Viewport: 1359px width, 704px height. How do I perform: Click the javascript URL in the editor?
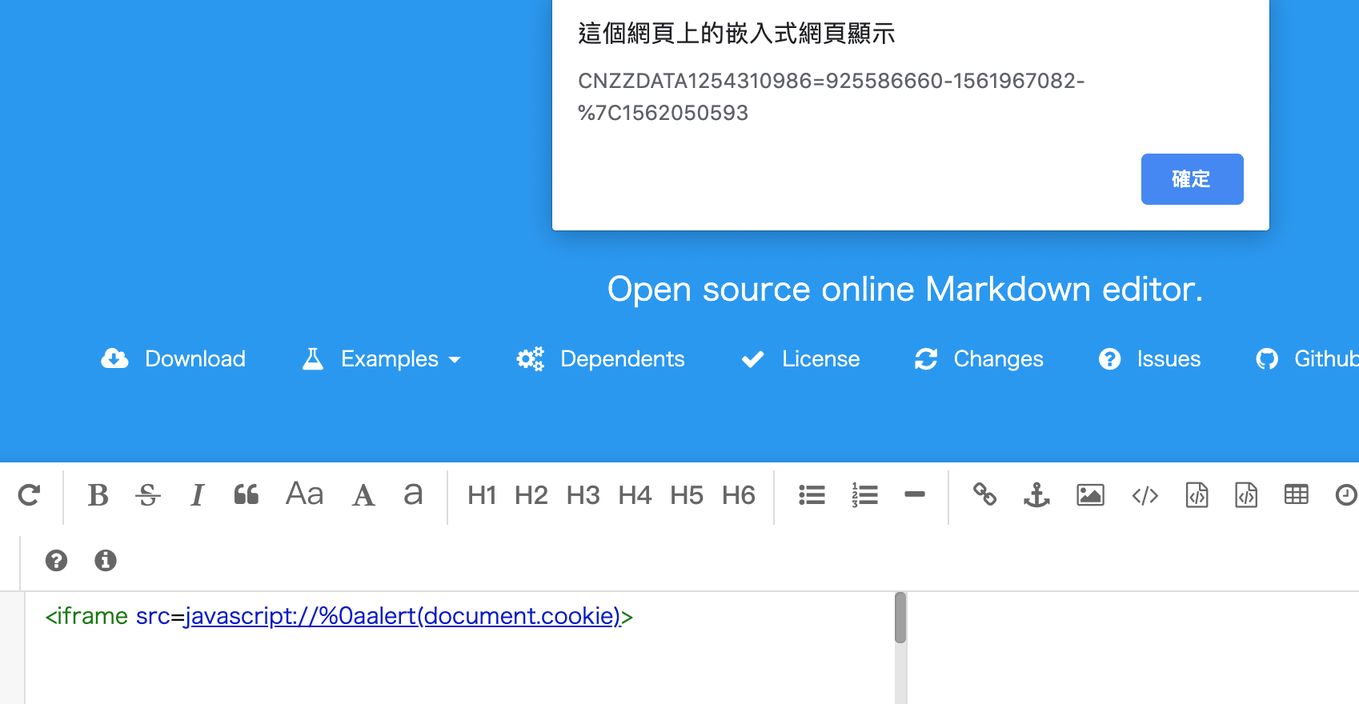[403, 616]
